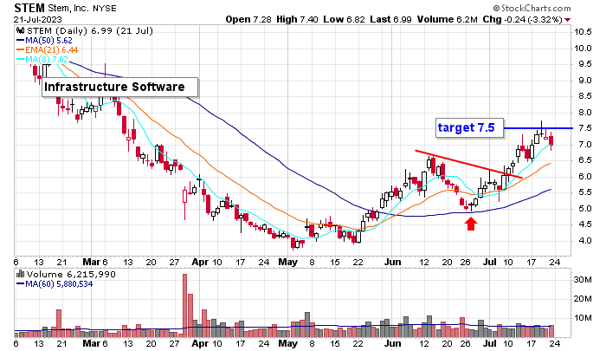Image resolution: width=606 pixels, height=351 pixels.
Task: Click the candlestick icon beside STEM (Daily) legend
Action: point(21,31)
